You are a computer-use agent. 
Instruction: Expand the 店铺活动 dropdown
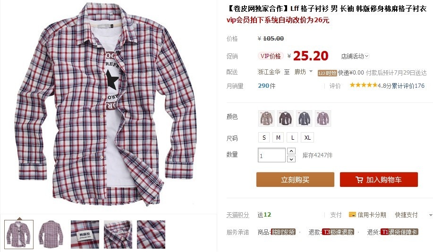click(x=355, y=56)
